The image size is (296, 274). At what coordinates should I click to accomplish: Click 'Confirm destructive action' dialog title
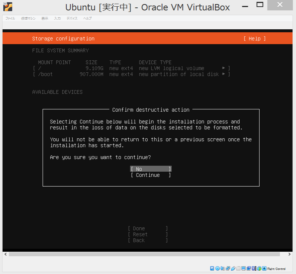(x=151, y=110)
